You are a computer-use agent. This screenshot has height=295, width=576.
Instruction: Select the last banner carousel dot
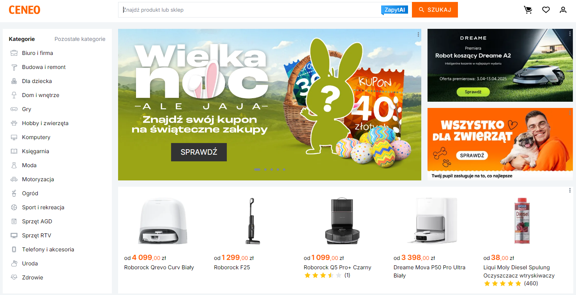(x=284, y=170)
